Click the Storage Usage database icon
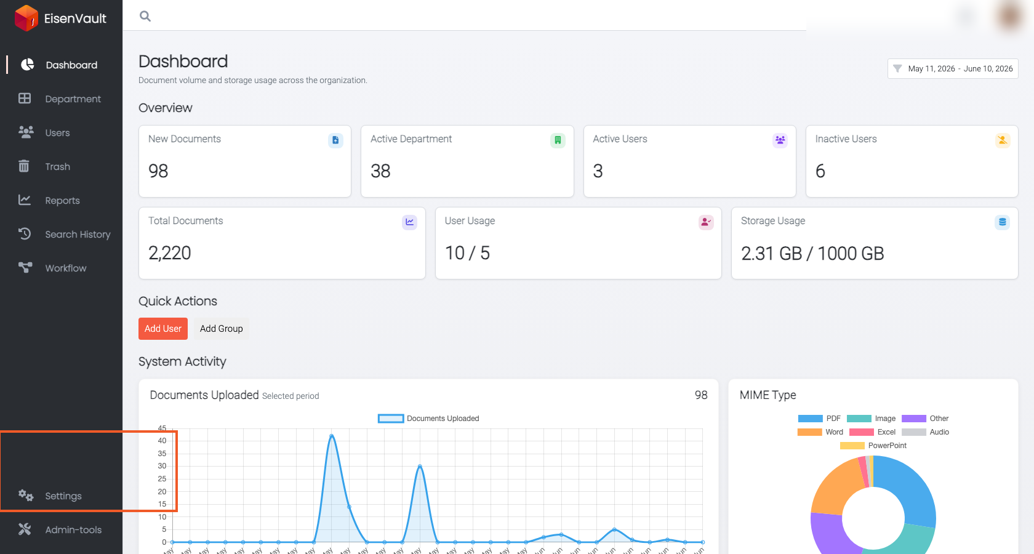This screenshot has height=554, width=1034. coord(1002,222)
